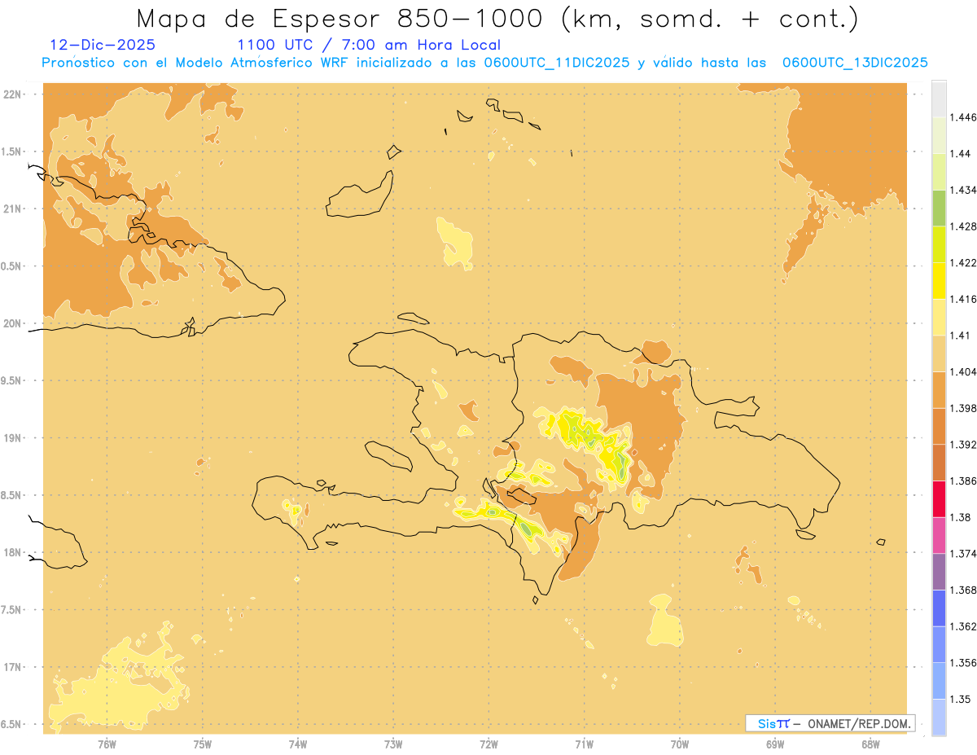
Task: Select the burnt orange swatch between 1.392 and 1.386
Action: point(939,463)
